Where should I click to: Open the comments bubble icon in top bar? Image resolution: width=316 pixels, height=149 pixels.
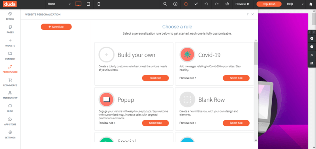click(x=186, y=4)
